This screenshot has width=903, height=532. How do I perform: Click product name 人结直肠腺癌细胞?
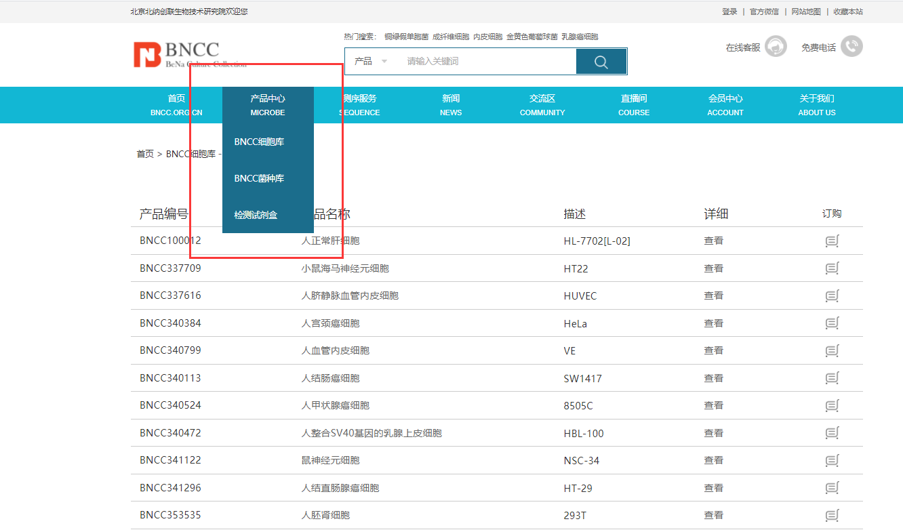tap(340, 488)
